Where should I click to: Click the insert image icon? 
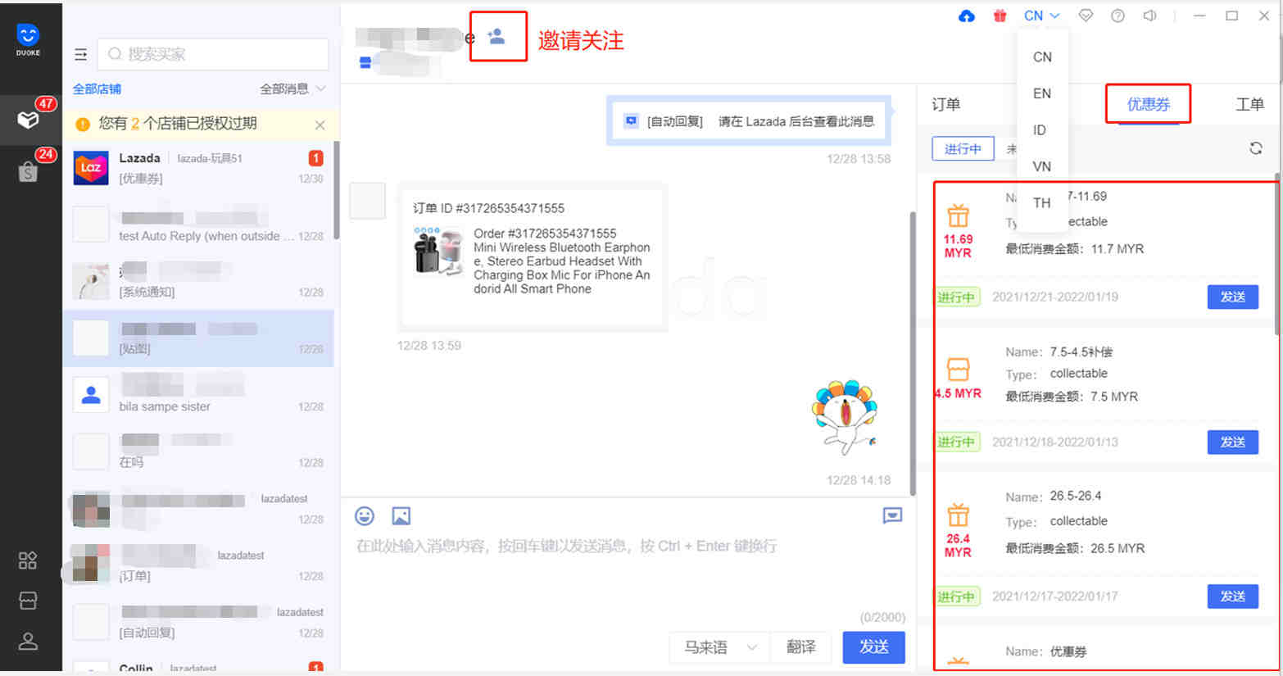click(x=401, y=515)
